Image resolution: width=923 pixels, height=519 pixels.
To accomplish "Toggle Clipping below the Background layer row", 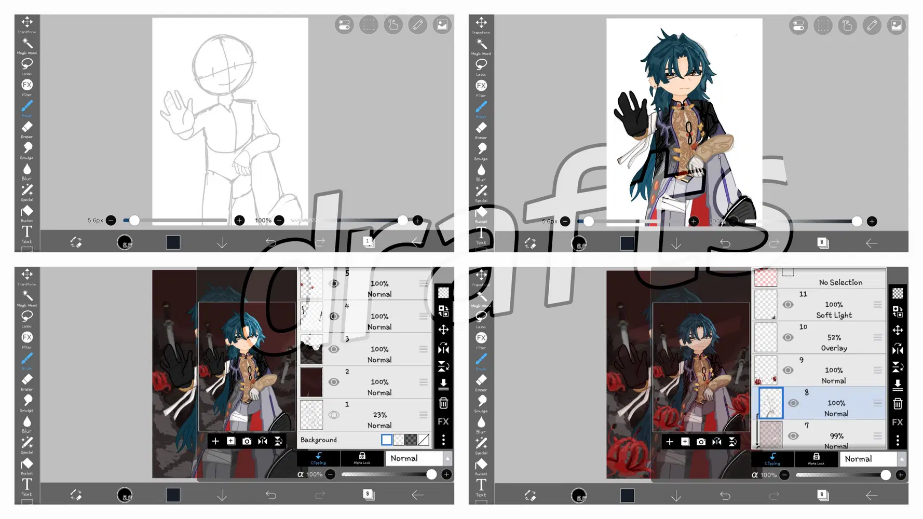I will coord(318,458).
